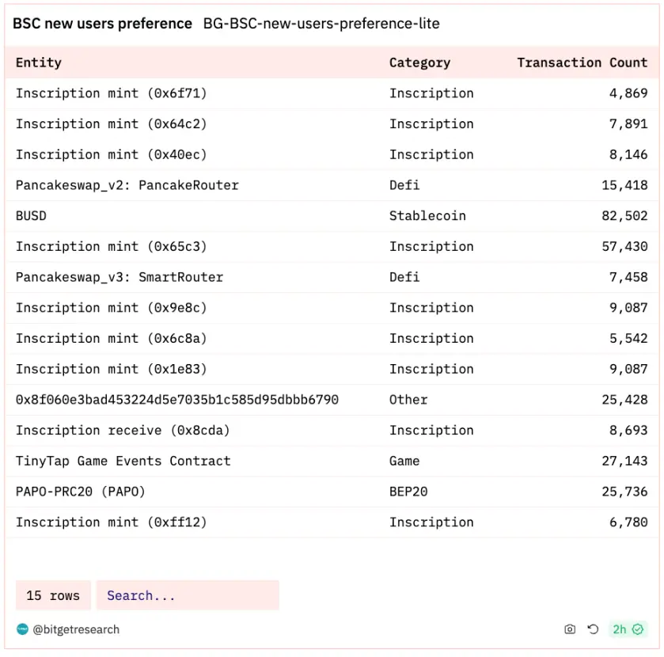The width and height of the screenshot is (664, 657).
Task: Sort by the Transaction Count column header
Action: coord(582,63)
